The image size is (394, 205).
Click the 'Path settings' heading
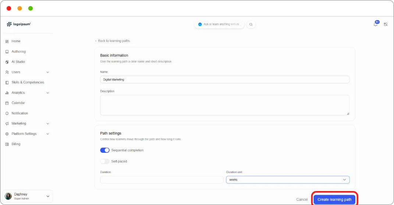pyautogui.click(x=111, y=133)
